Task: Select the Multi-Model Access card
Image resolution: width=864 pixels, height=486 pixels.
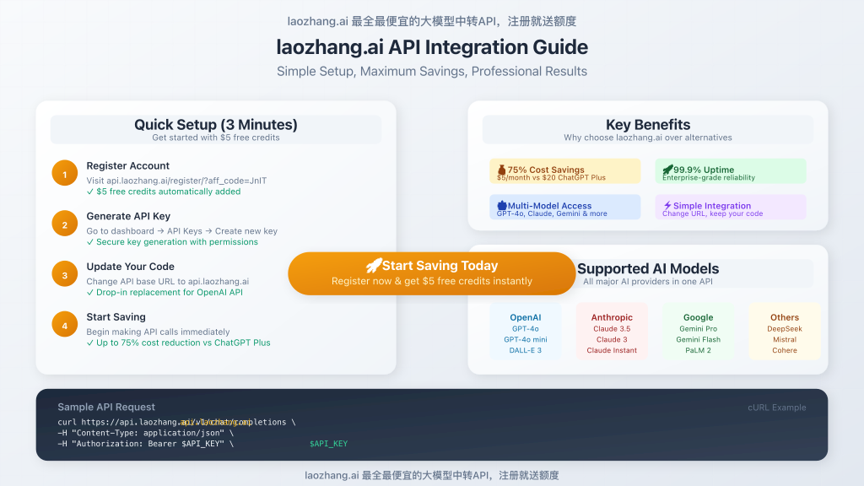Action: click(564, 208)
